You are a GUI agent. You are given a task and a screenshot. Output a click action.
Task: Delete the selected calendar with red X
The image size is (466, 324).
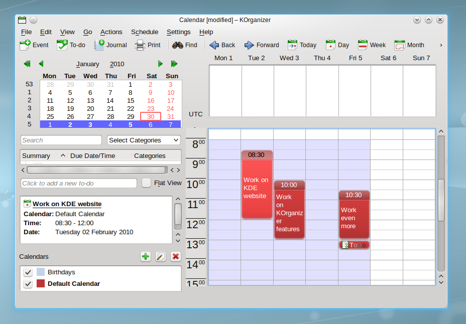[176, 256]
